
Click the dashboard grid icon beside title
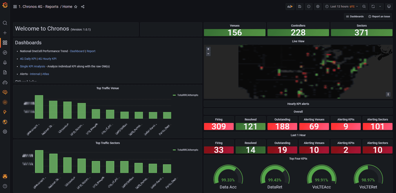point(15,7)
